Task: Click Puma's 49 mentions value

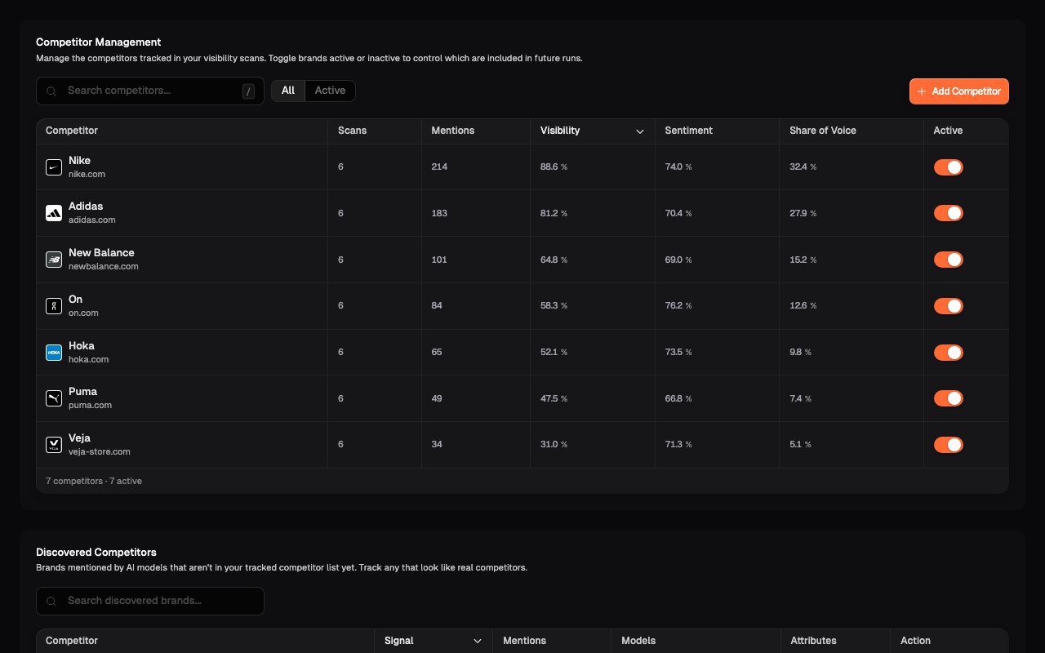Action: pyautogui.click(x=437, y=398)
